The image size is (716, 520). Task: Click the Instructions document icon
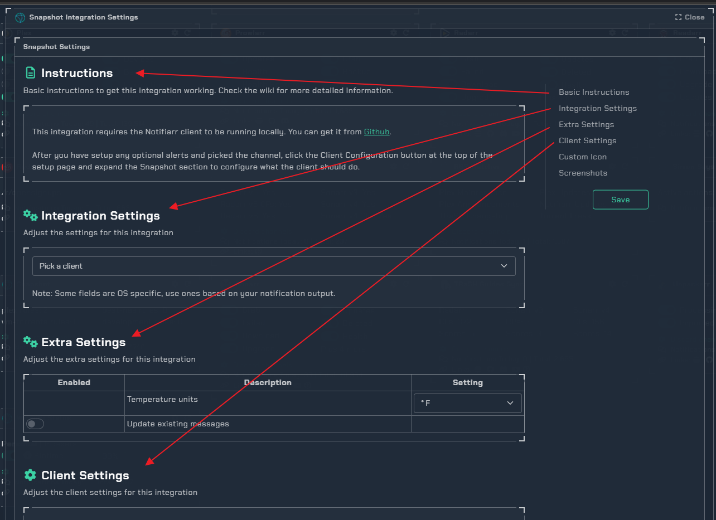pyautogui.click(x=31, y=73)
